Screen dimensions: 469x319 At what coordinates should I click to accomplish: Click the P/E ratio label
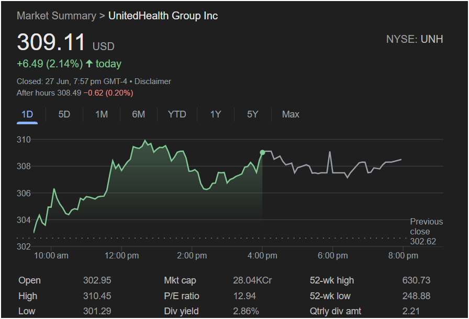pyautogui.click(x=182, y=296)
